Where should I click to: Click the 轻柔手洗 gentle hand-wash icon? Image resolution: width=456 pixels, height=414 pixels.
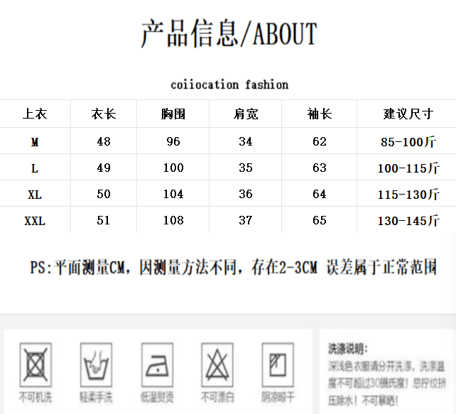point(97,365)
